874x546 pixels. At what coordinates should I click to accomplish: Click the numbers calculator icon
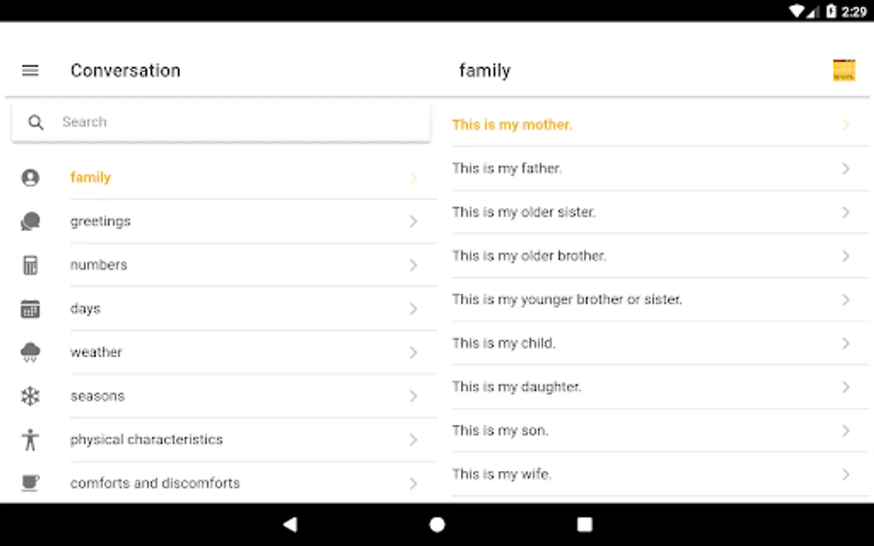click(x=30, y=265)
